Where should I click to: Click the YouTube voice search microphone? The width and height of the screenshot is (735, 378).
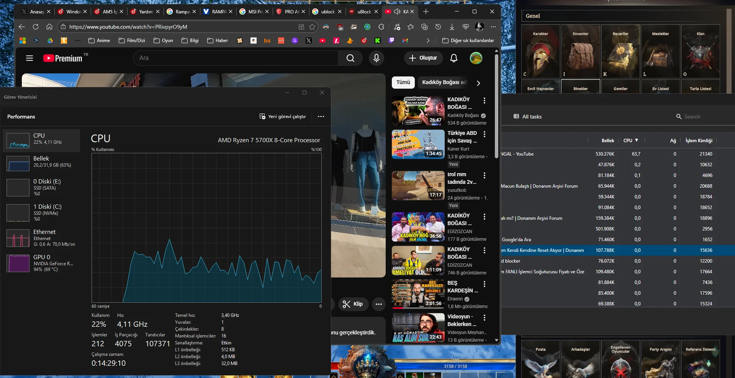coord(376,58)
